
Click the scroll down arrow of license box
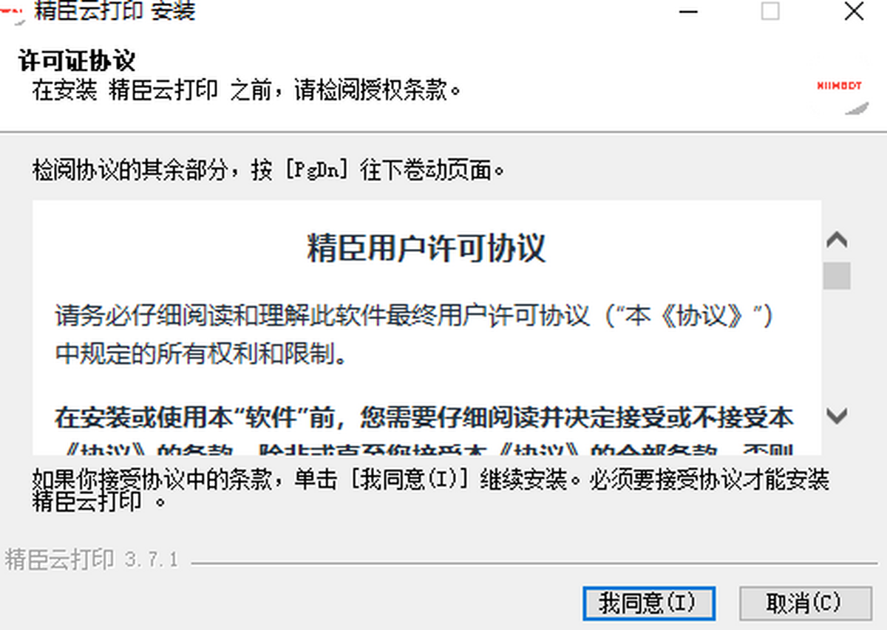coord(837,416)
